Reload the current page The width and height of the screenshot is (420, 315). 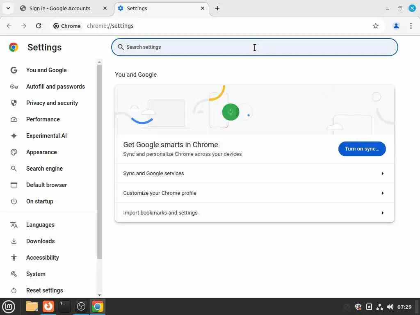[x=39, y=26]
